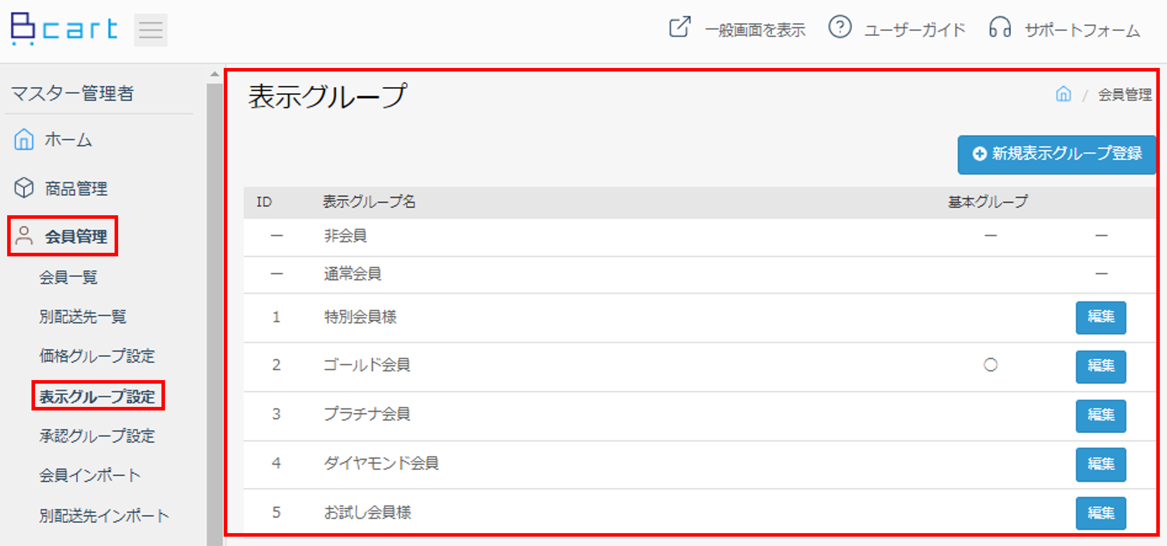Click the 商品管理 box icon
This screenshot has width=1167, height=546.
[x=24, y=188]
